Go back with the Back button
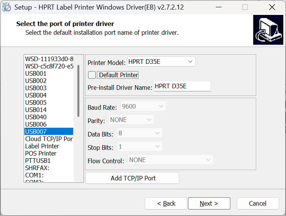The width and height of the screenshot is (286, 216). (166, 203)
